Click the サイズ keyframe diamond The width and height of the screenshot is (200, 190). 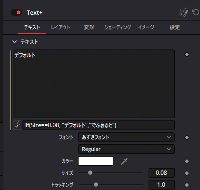[187, 173]
